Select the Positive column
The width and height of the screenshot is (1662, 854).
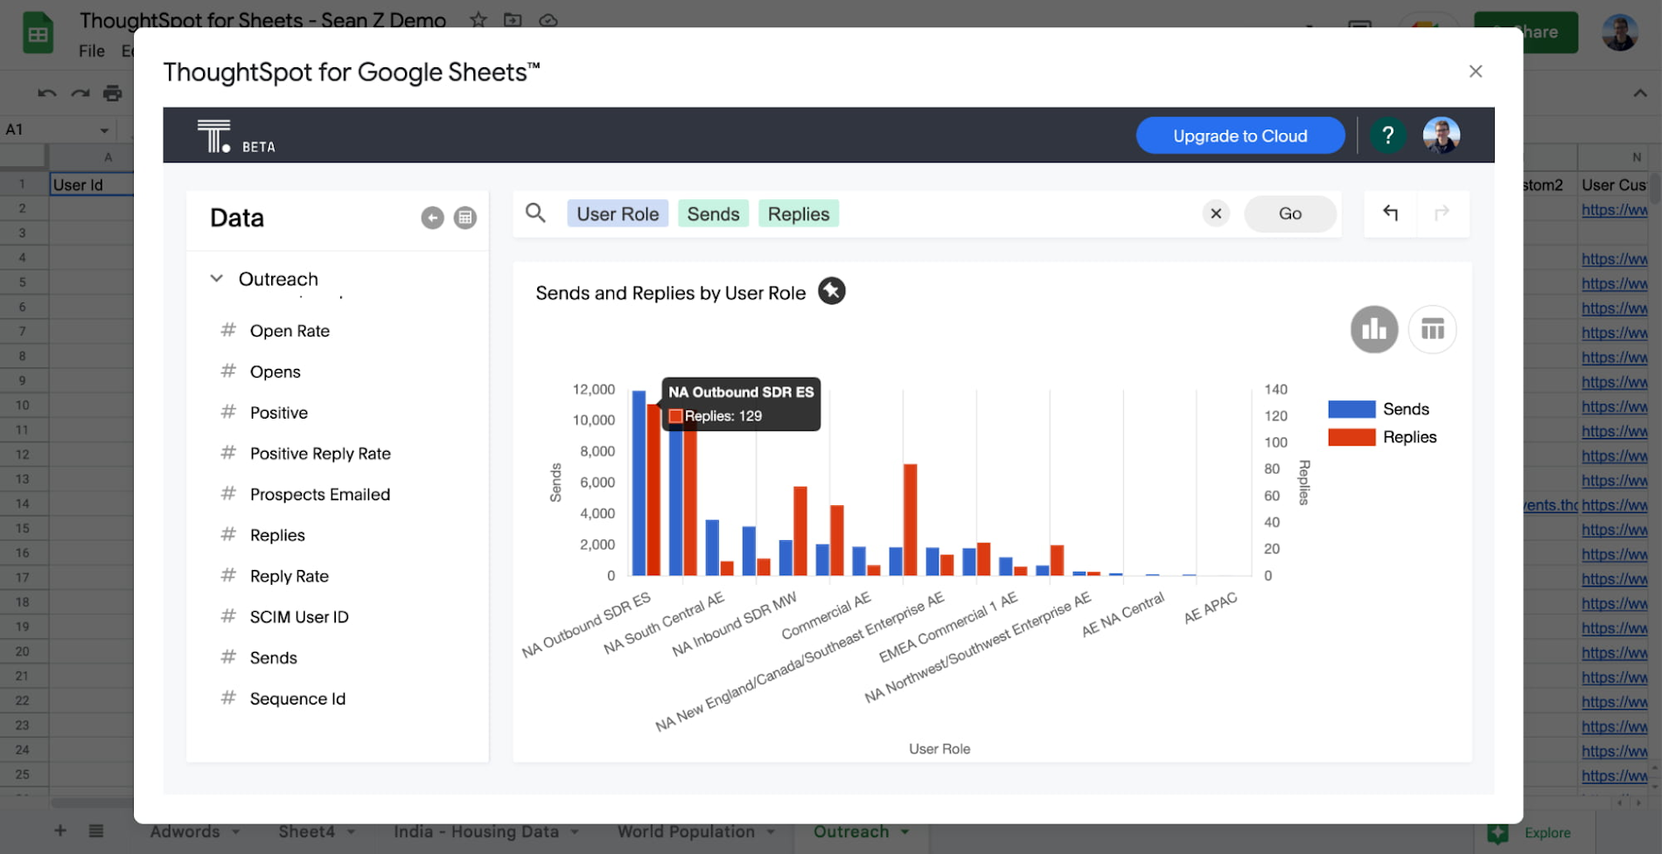click(278, 413)
